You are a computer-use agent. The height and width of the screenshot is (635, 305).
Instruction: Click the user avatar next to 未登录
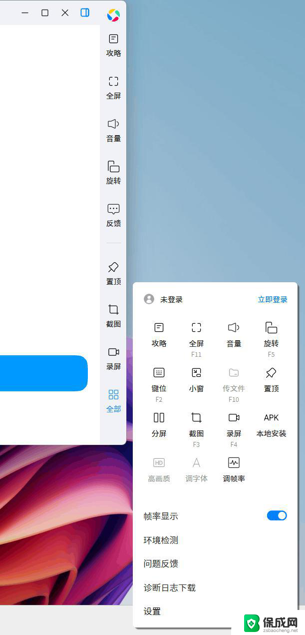149,299
